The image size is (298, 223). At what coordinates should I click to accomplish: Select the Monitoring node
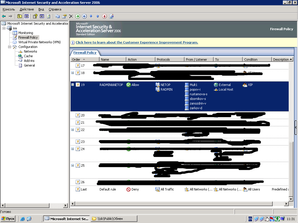coord(26,33)
